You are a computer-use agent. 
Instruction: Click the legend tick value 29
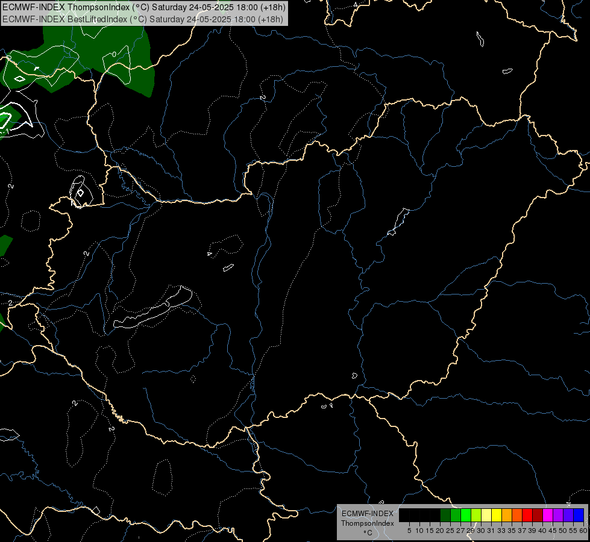pos(471,531)
